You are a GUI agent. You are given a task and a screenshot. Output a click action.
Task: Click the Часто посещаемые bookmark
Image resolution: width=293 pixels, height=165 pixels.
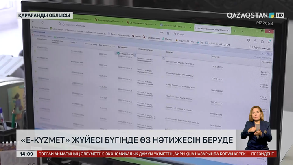(40, 28)
